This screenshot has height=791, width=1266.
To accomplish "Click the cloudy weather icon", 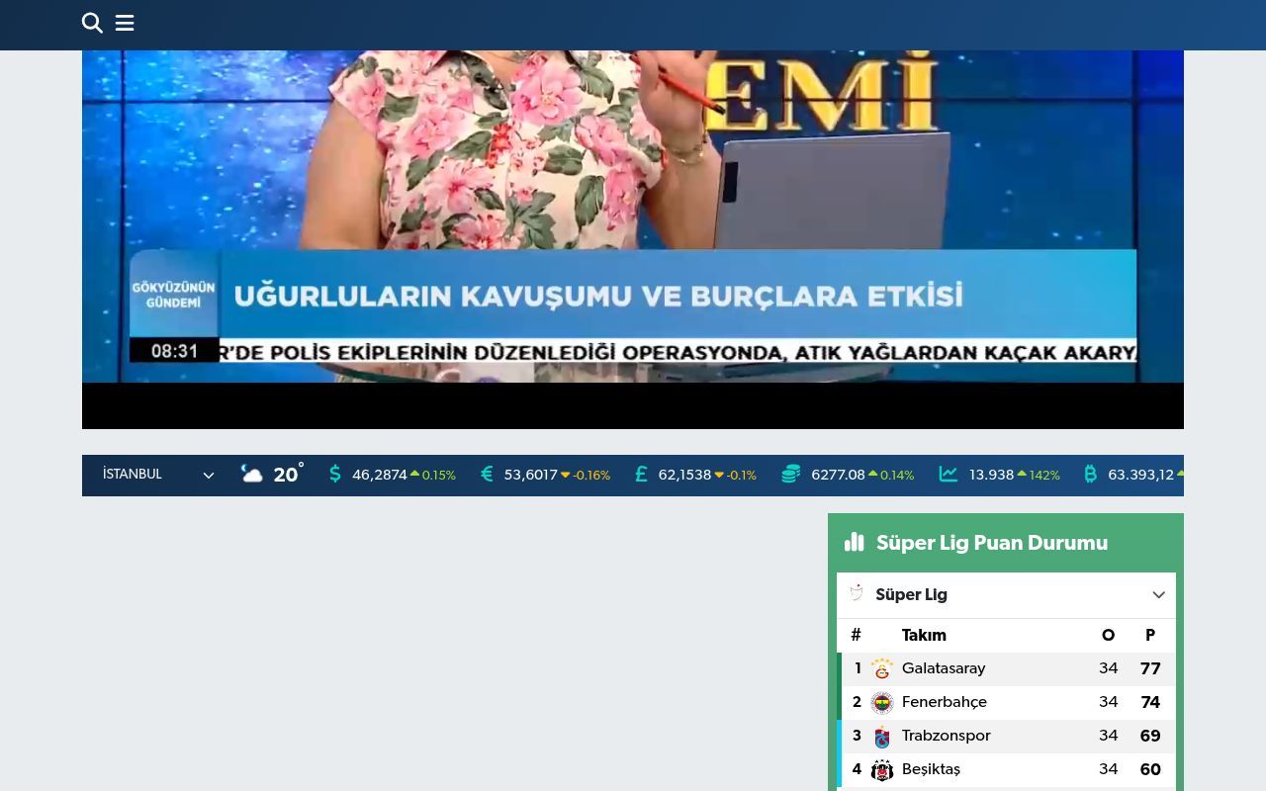I will click(252, 475).
